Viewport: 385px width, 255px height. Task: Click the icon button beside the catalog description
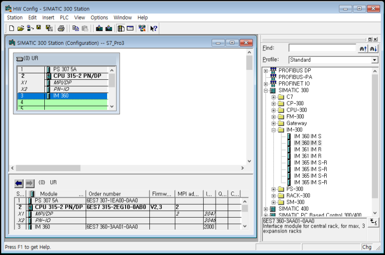[373, 222]
